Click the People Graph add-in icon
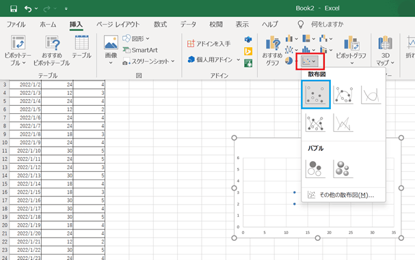The image size is (415, 260). (x=248, y=63)
